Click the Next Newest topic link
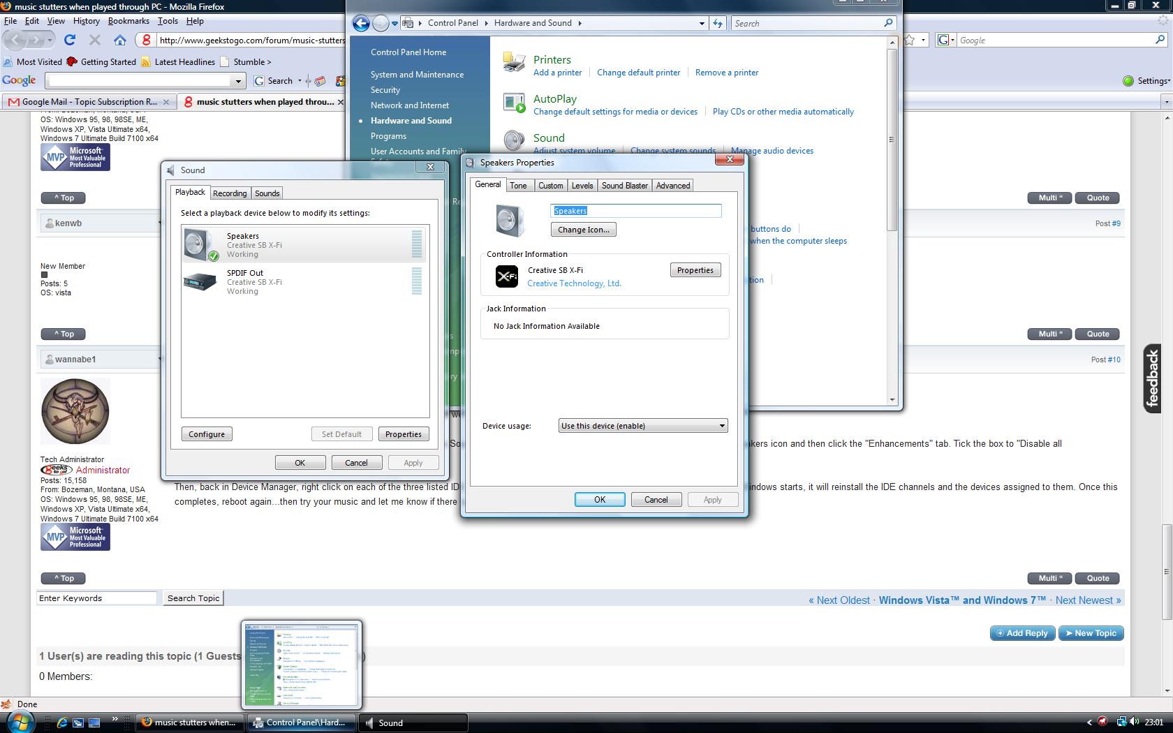This screenshot has height=733, width=1173. pyautogui.click(x=1088, y=600)
